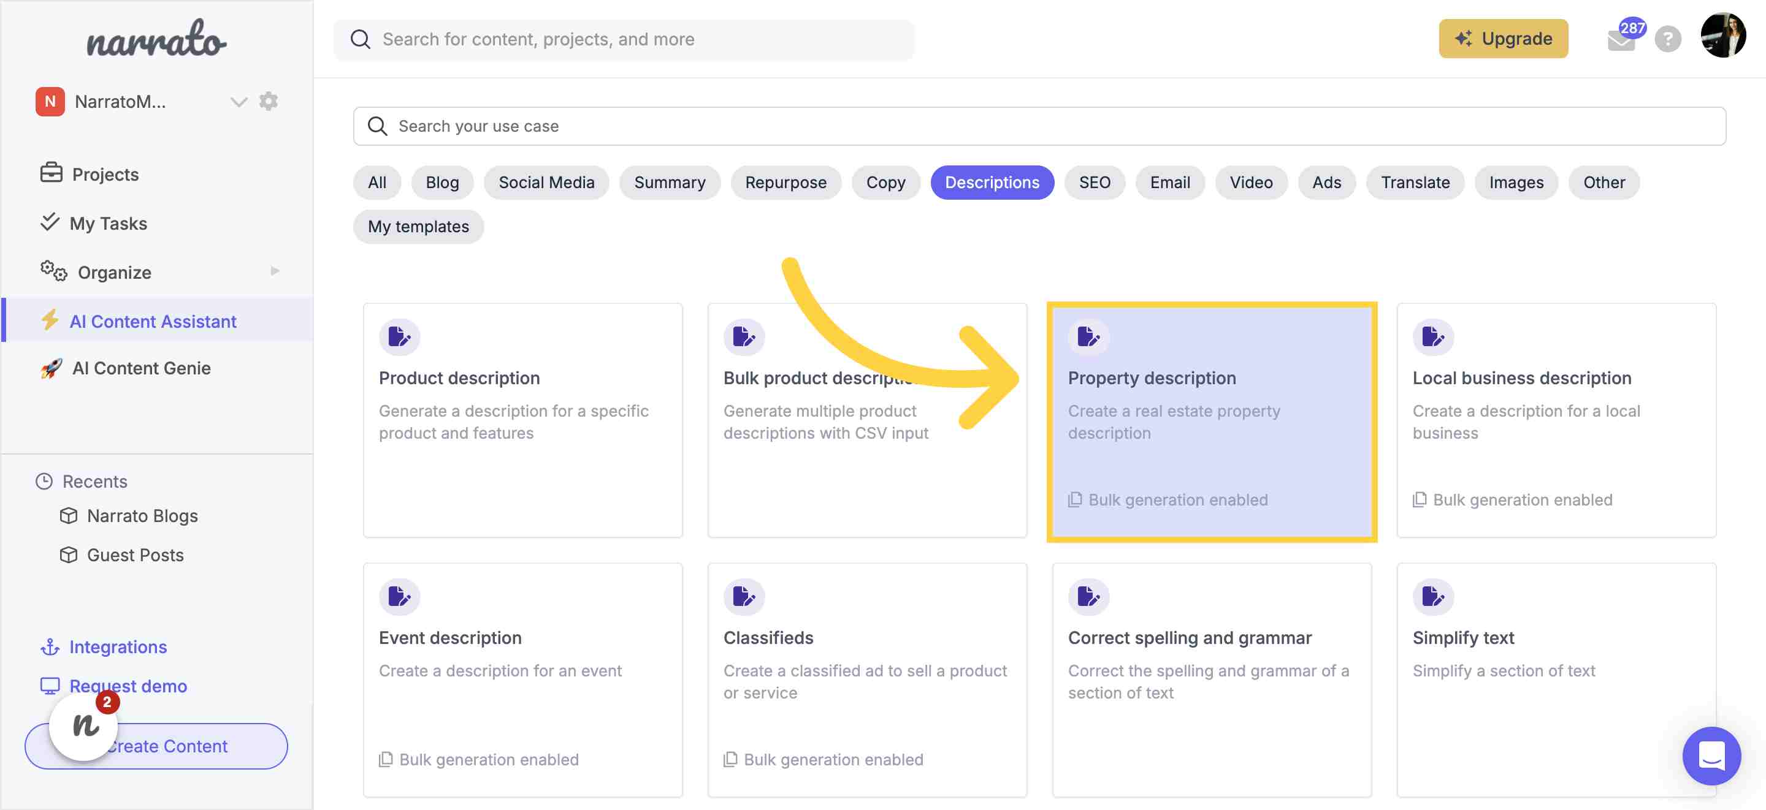Select the Email filter tab
Screen dimensions: 1766x810
coord(1169,183)
